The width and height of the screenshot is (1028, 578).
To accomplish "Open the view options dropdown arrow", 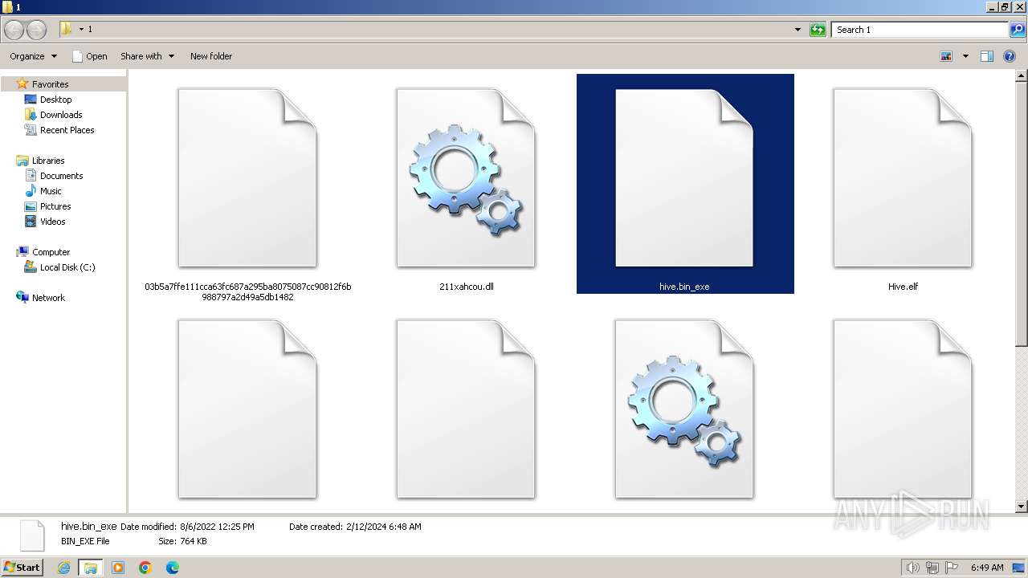I will pyautogui.click(x=965, y=56).
